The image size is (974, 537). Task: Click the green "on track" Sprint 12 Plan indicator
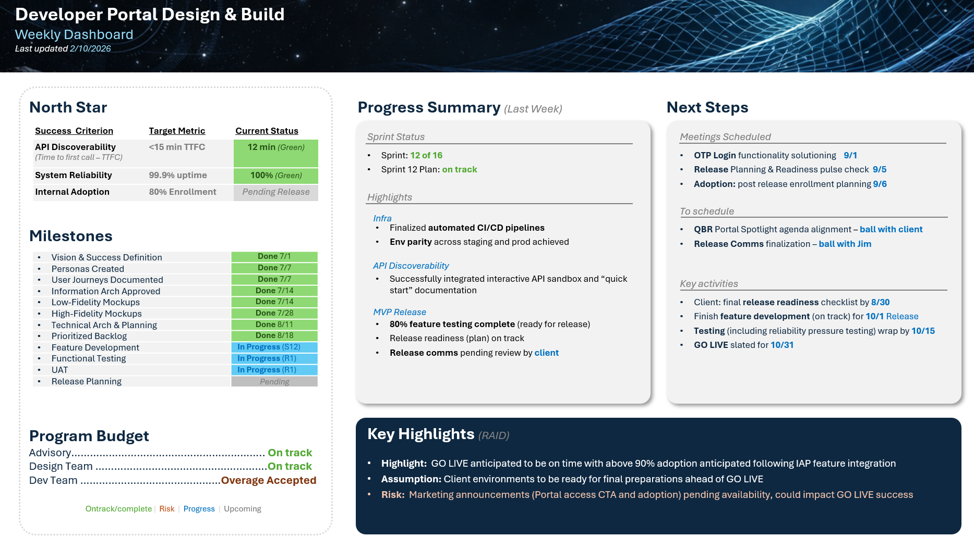[460, 169]
